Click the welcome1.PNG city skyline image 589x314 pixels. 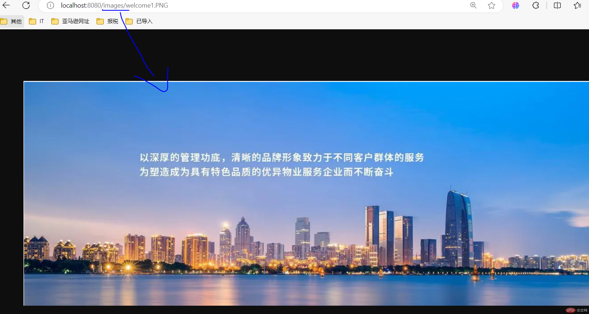pos(306,194)
